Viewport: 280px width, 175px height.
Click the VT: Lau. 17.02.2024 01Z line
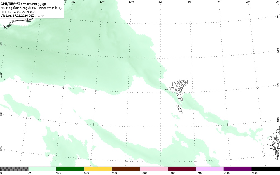22,16
